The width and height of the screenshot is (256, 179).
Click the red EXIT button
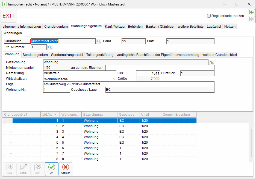(x=9, y=16)
